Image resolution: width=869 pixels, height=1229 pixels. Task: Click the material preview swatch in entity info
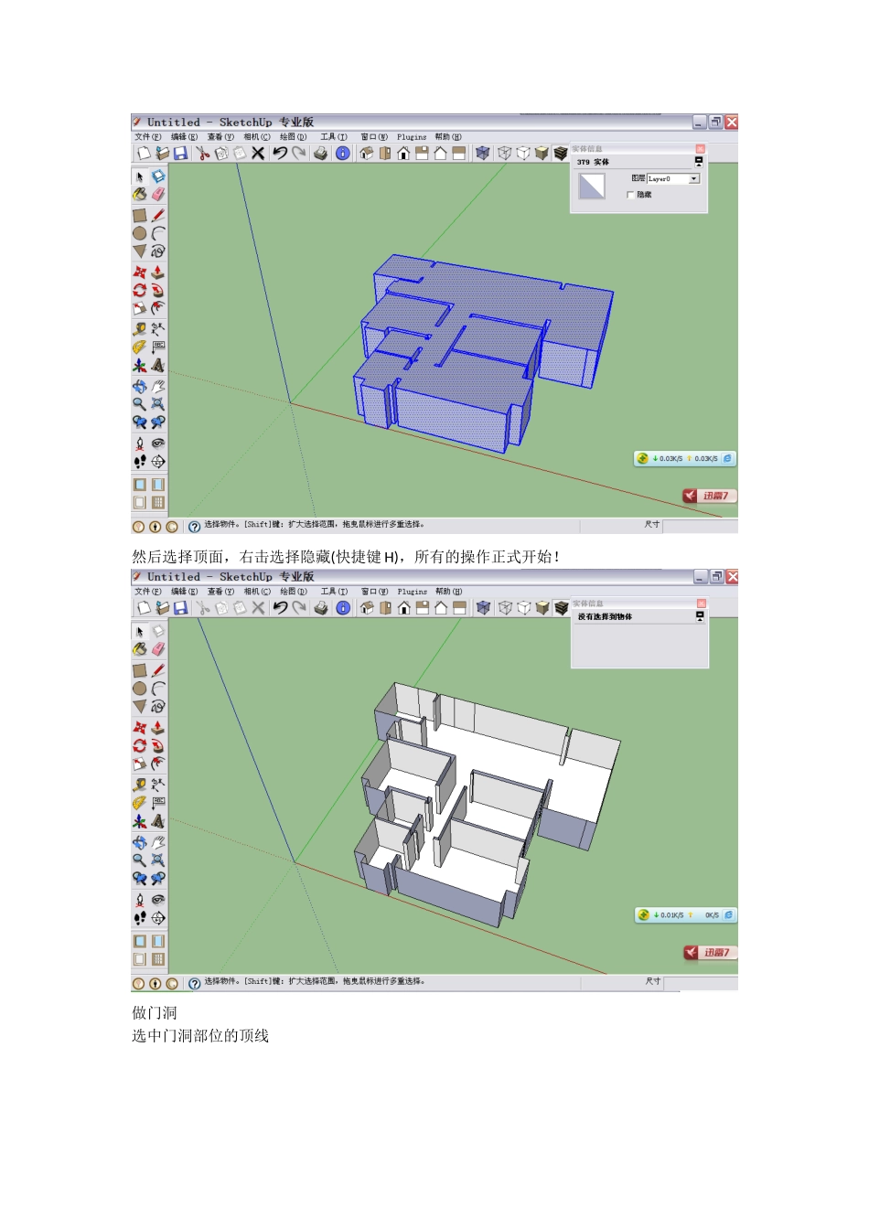592,186
